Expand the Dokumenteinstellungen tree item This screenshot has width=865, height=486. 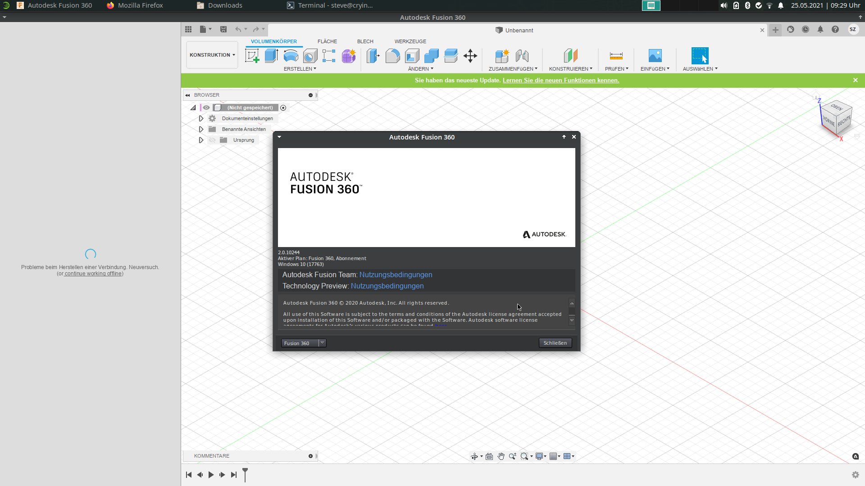(x=201, y=118)
